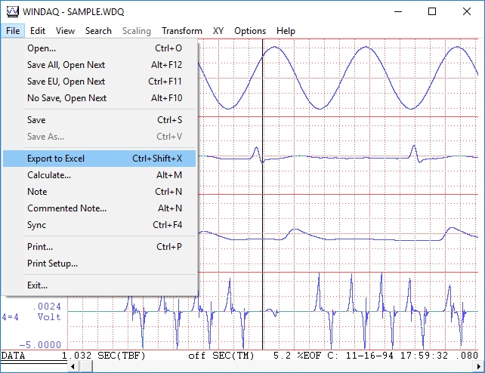Image resolution: width=485 pixels, height=373 pixels.
Task: Open the Help menu
Action: [x=286, y=31]
